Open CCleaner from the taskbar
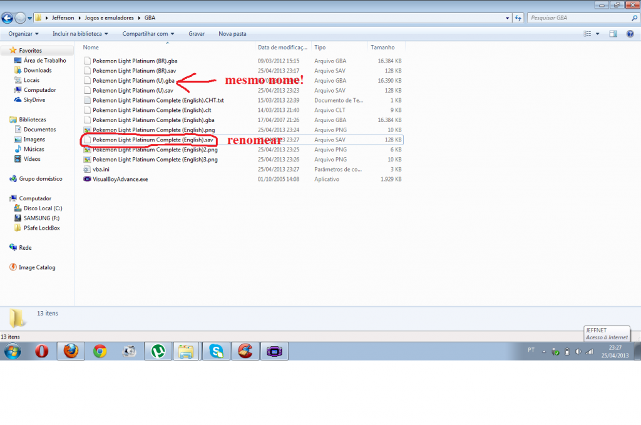The height and width of the screenshot is (425, 641). (245, 351)
